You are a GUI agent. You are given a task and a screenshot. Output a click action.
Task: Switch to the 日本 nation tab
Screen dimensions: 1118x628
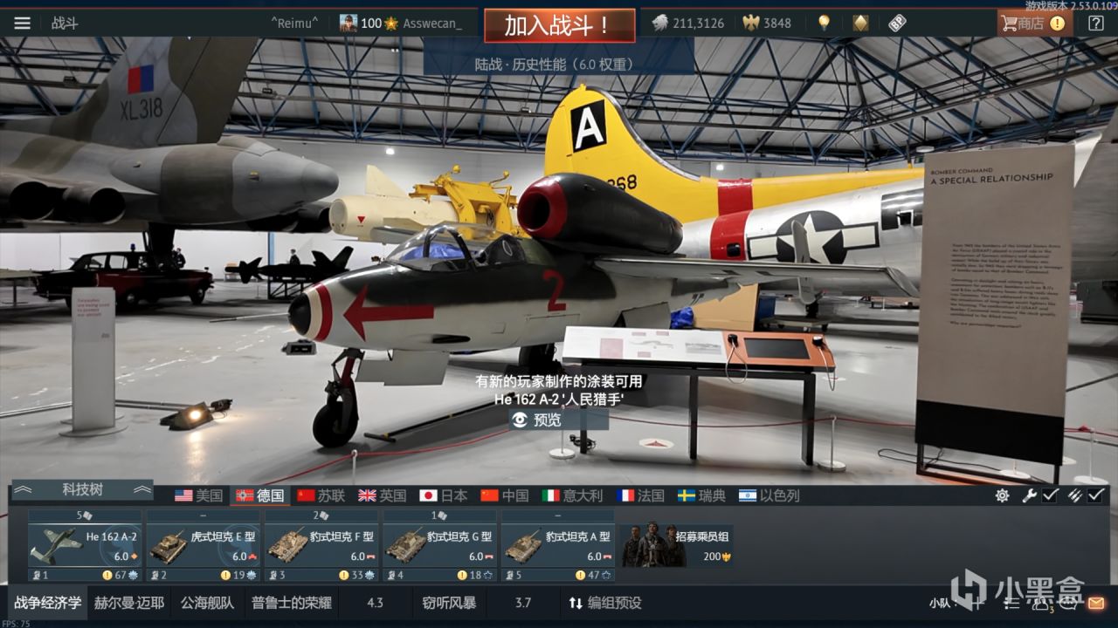click(443, 495)
